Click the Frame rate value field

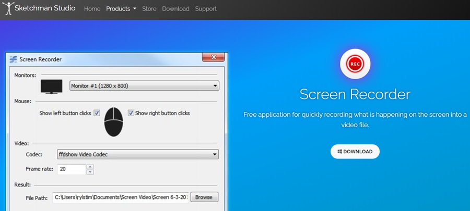pos(72,169)
